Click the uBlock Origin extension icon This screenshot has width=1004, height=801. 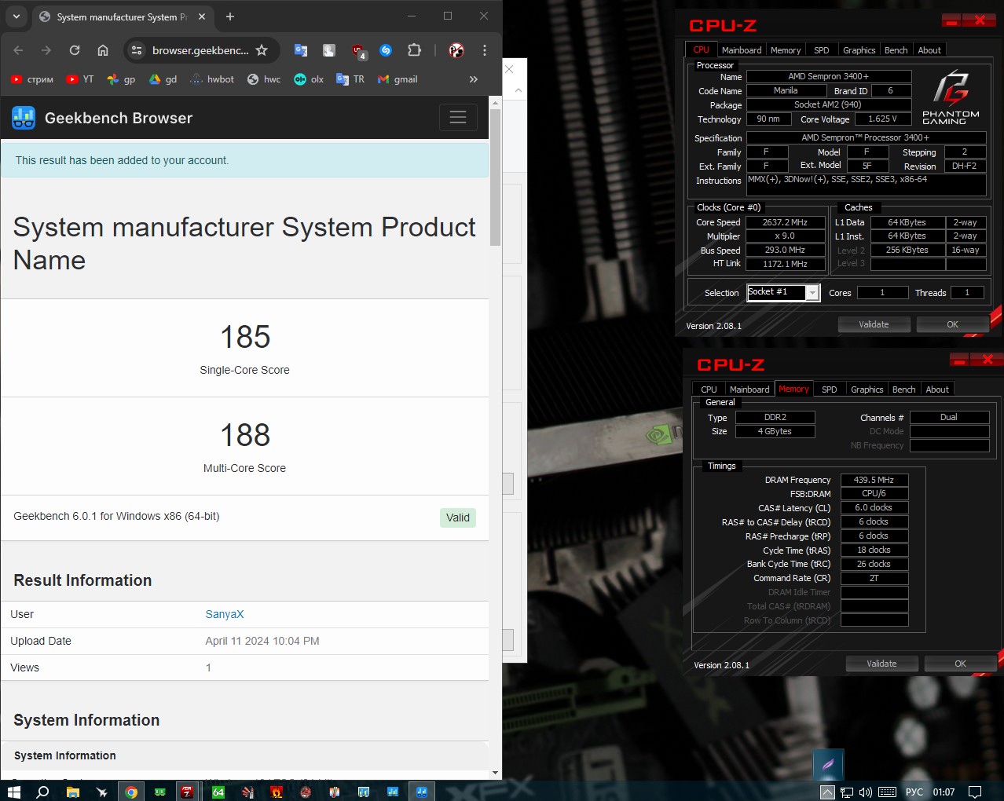click(x=358, y=51)
